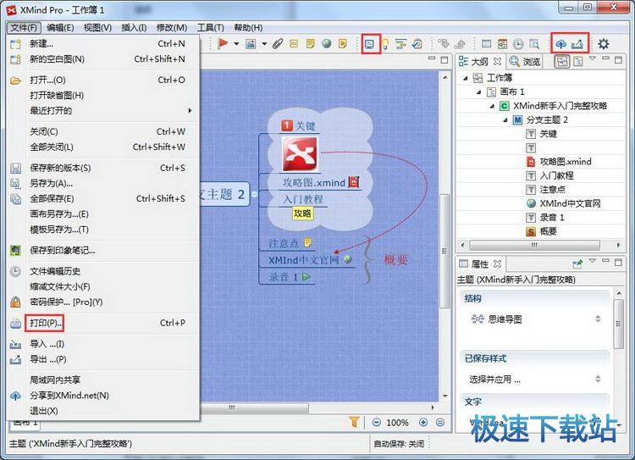Screen dimensions: 635x460
Task: Click the insert image toolbar icon
Action: (251, 44)
